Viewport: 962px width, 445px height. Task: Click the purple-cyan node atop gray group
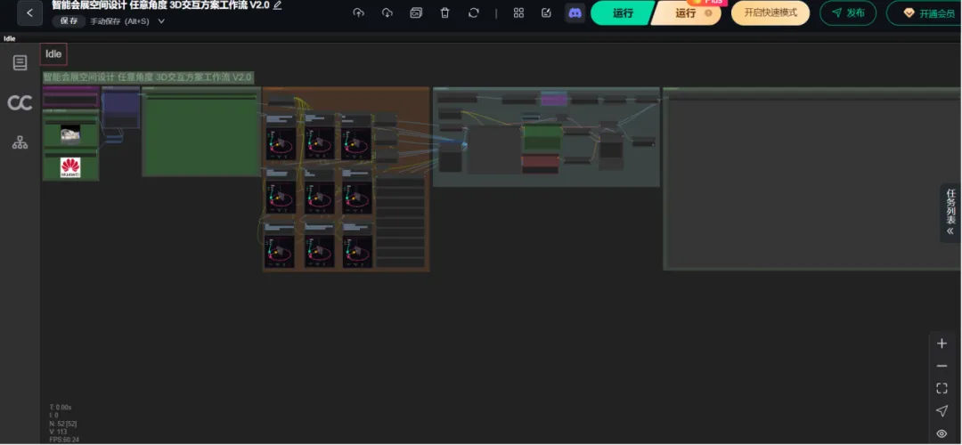[553, 98]
